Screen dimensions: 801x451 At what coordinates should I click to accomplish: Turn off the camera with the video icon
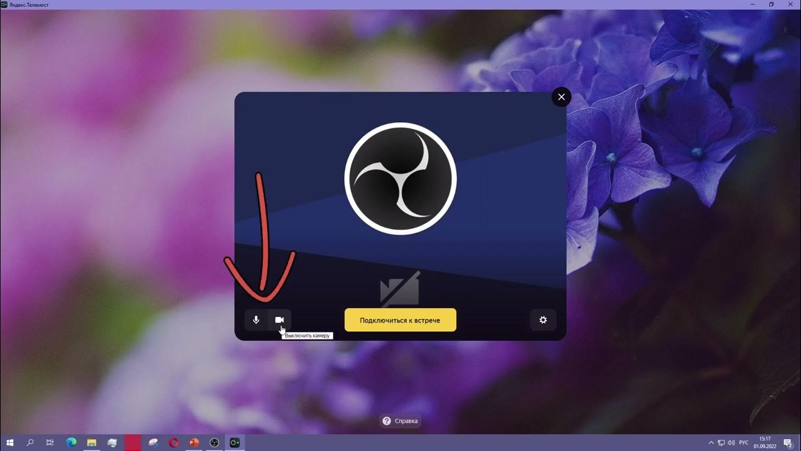[x=280, y=320]
